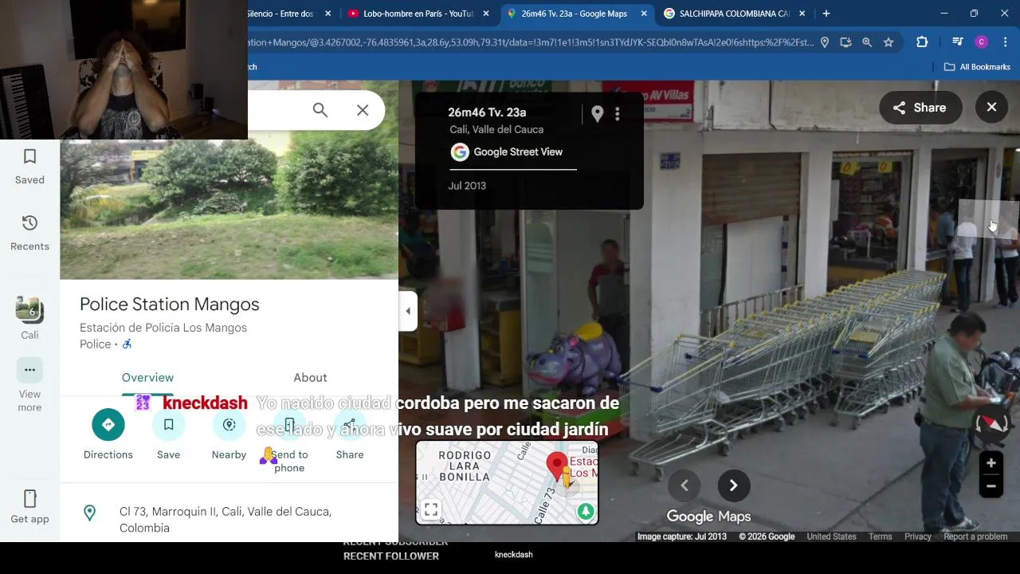
Task: Click the Get app sidebar icon
Action: [29, 507]
